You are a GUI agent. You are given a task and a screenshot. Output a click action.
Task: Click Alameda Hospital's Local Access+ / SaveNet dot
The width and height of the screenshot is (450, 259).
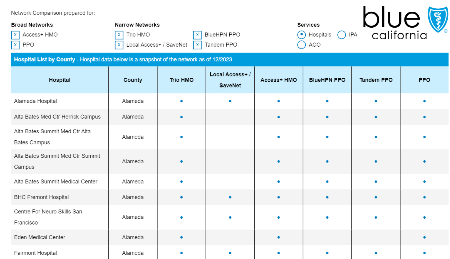pyautogui.click(x=230, y=101)
